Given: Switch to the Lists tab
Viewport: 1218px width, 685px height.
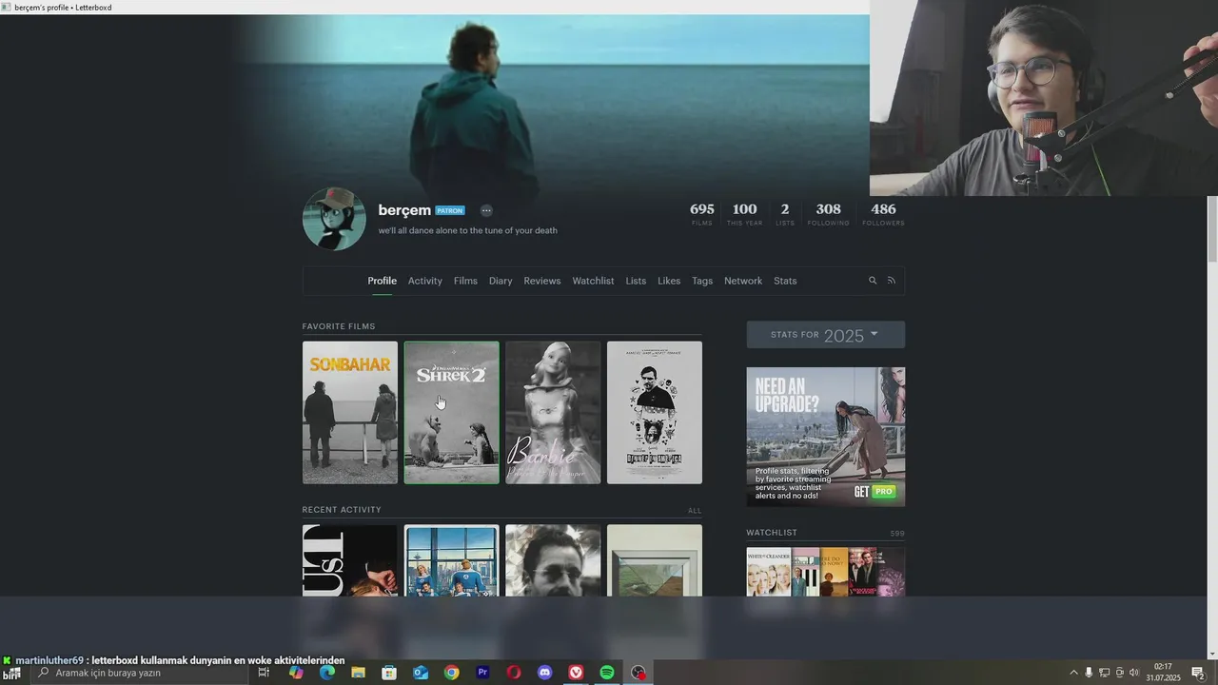Looking at the screenshot, I should point(636,281).
